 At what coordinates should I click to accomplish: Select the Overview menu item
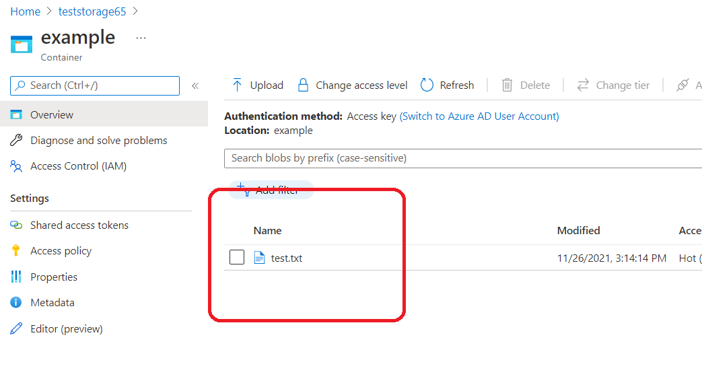point(104,114)
